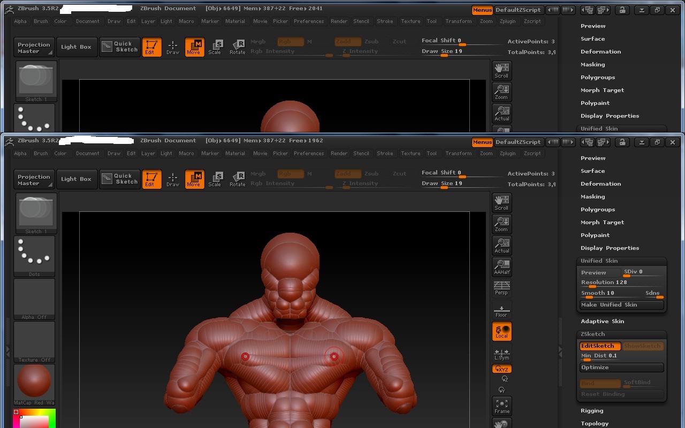Activate Quick Sketch mode

[x=119, y=179]
